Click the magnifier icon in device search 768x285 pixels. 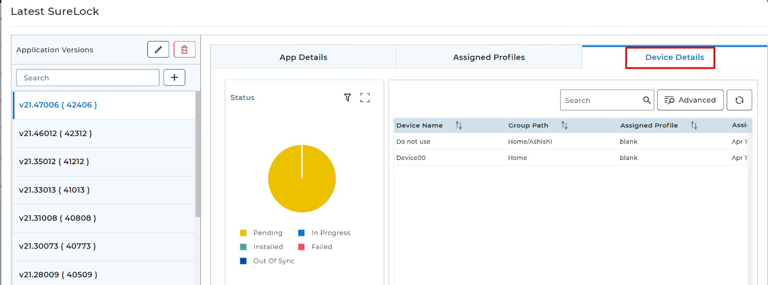coord(647,100)
